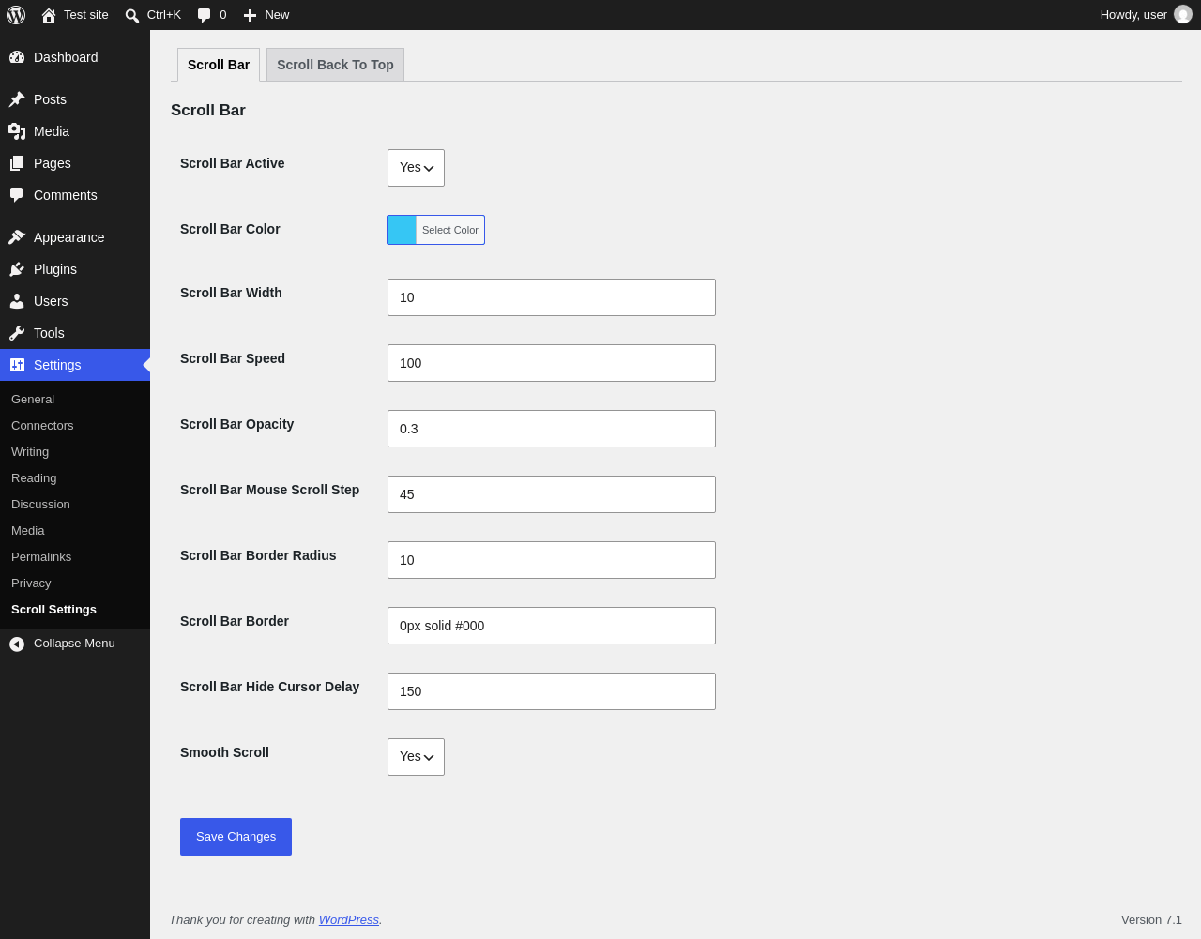Click the Media sidebar icon next to Pages

click(x=17, y=131)
